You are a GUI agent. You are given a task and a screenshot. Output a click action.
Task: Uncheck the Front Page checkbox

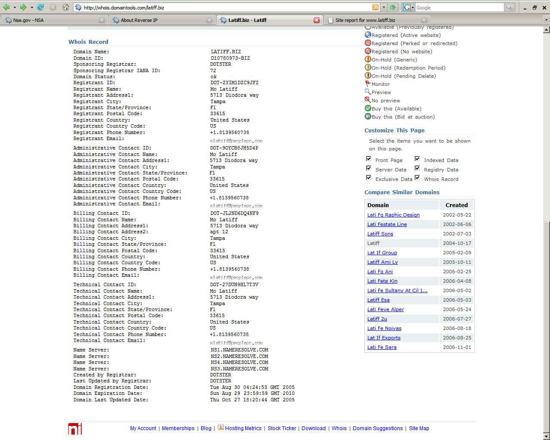[x=369, y=159]
